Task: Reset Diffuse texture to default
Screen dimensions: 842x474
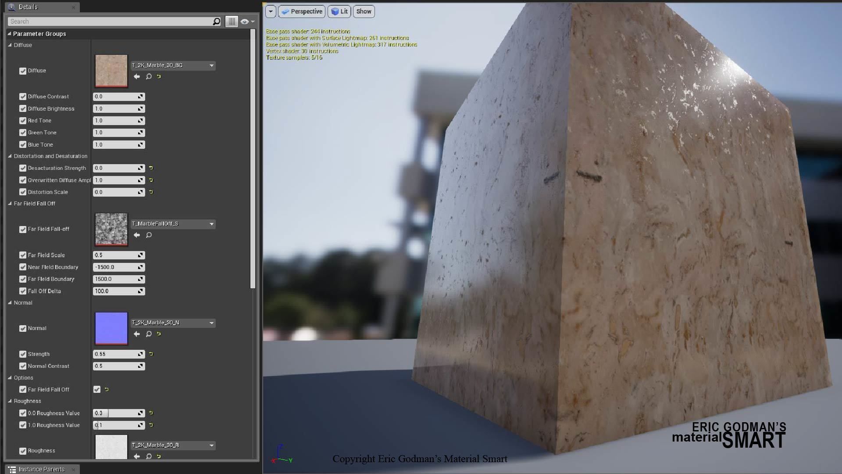Action: 159,76
